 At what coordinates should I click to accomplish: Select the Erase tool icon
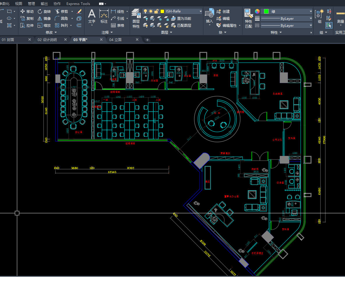[79, 11]
